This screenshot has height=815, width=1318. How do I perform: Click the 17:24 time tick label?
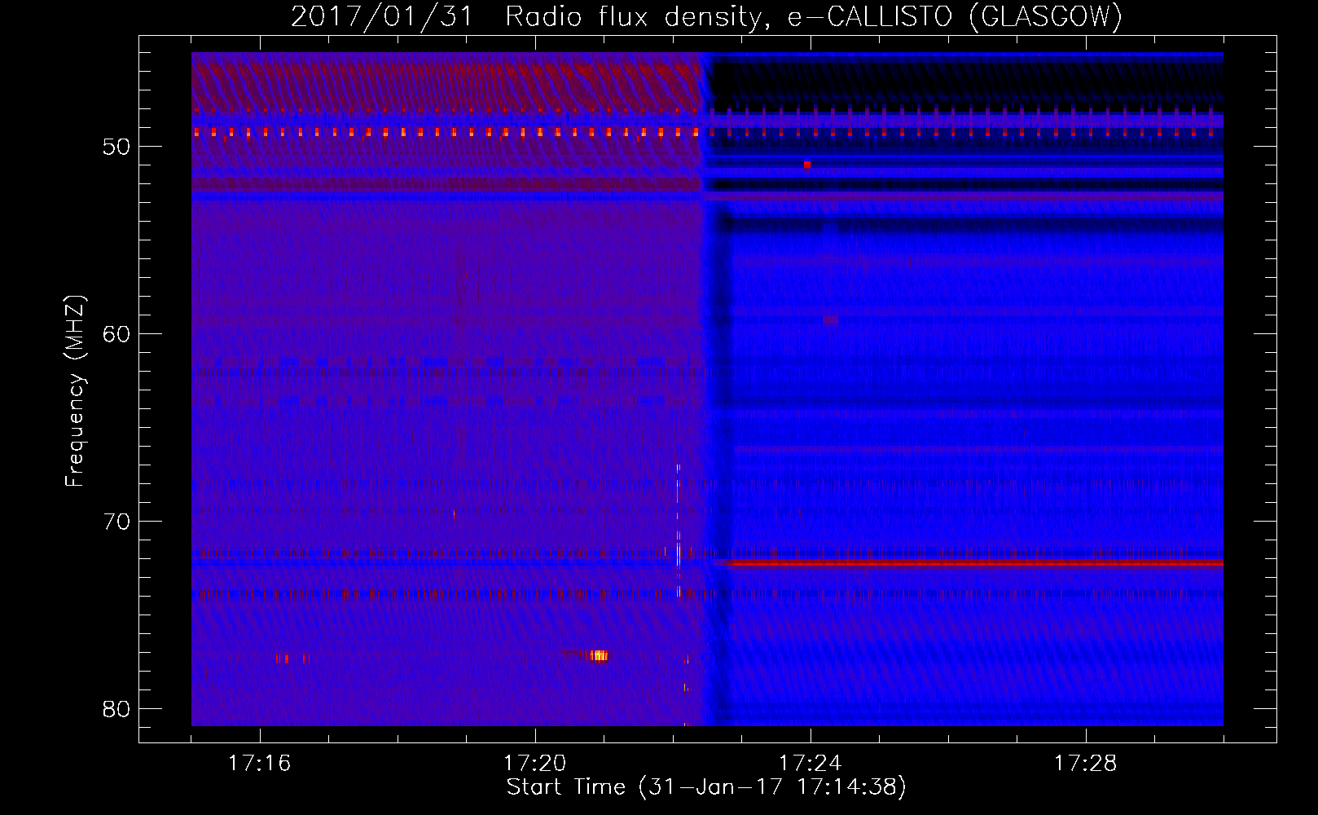pyautogui.click(x=811, y=763)
